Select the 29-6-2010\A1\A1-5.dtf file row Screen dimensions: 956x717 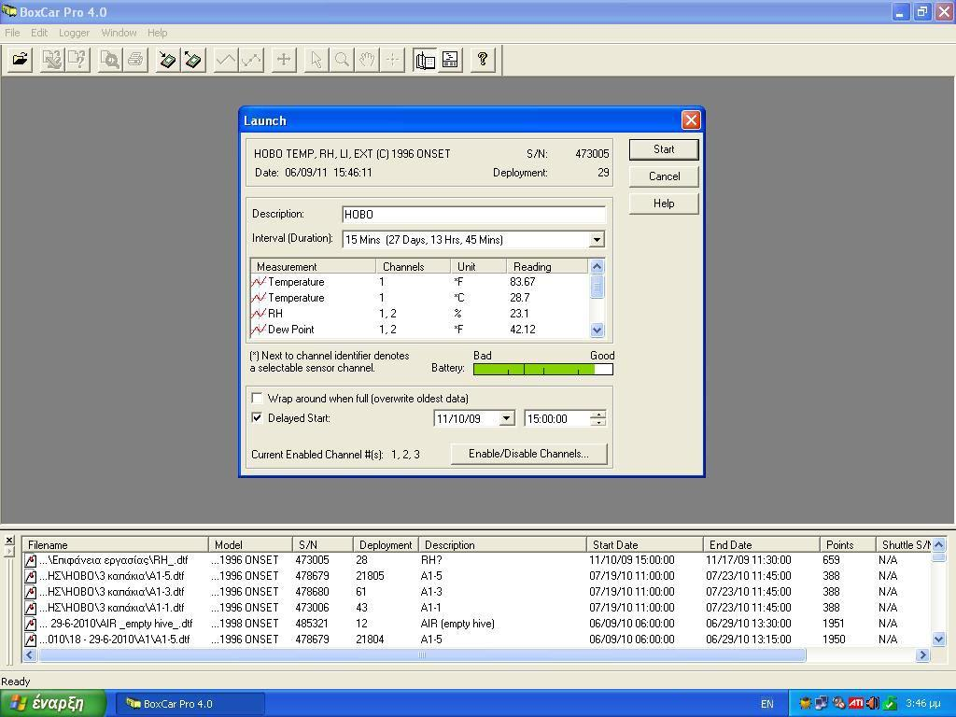point(477,640)
